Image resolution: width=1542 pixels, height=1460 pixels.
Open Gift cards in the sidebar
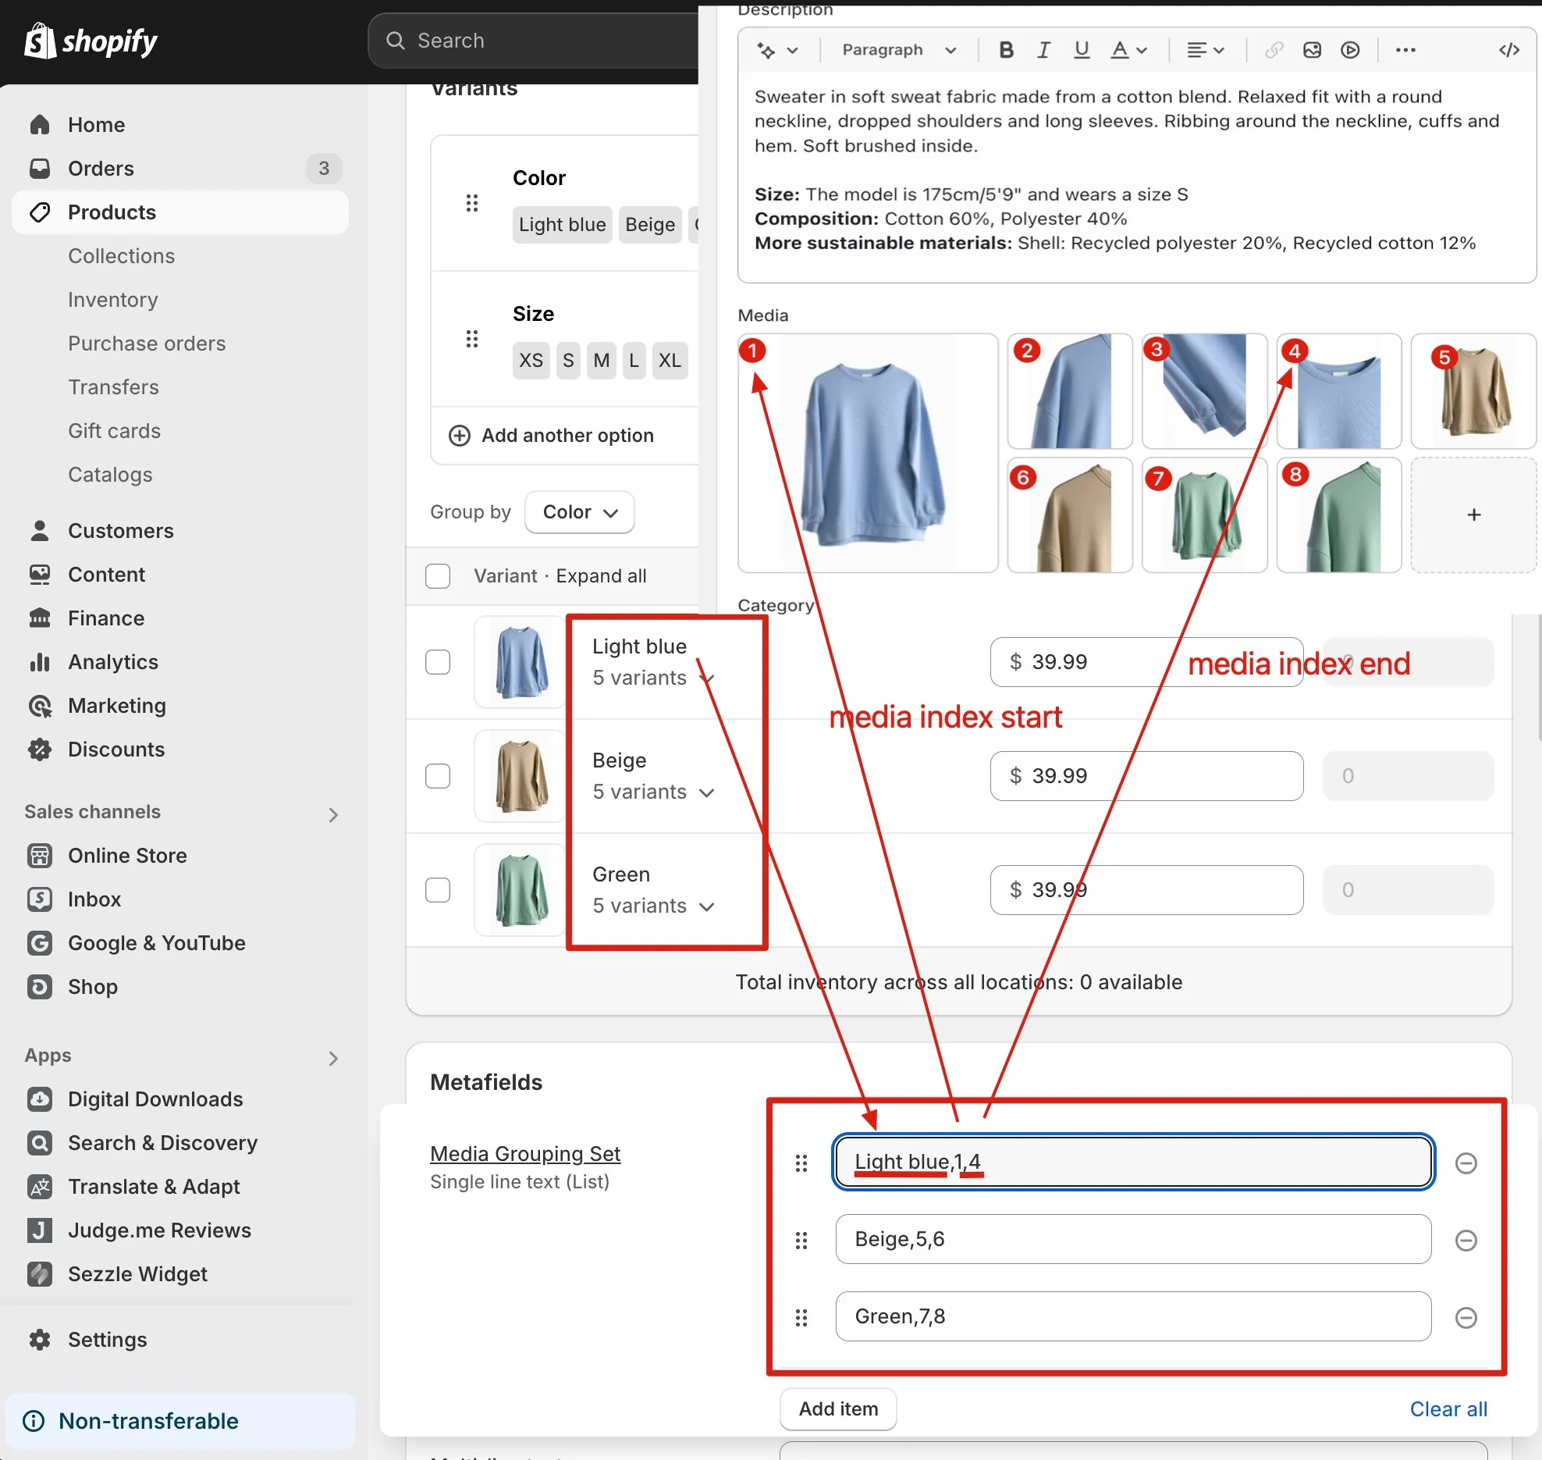click(114, 431)
